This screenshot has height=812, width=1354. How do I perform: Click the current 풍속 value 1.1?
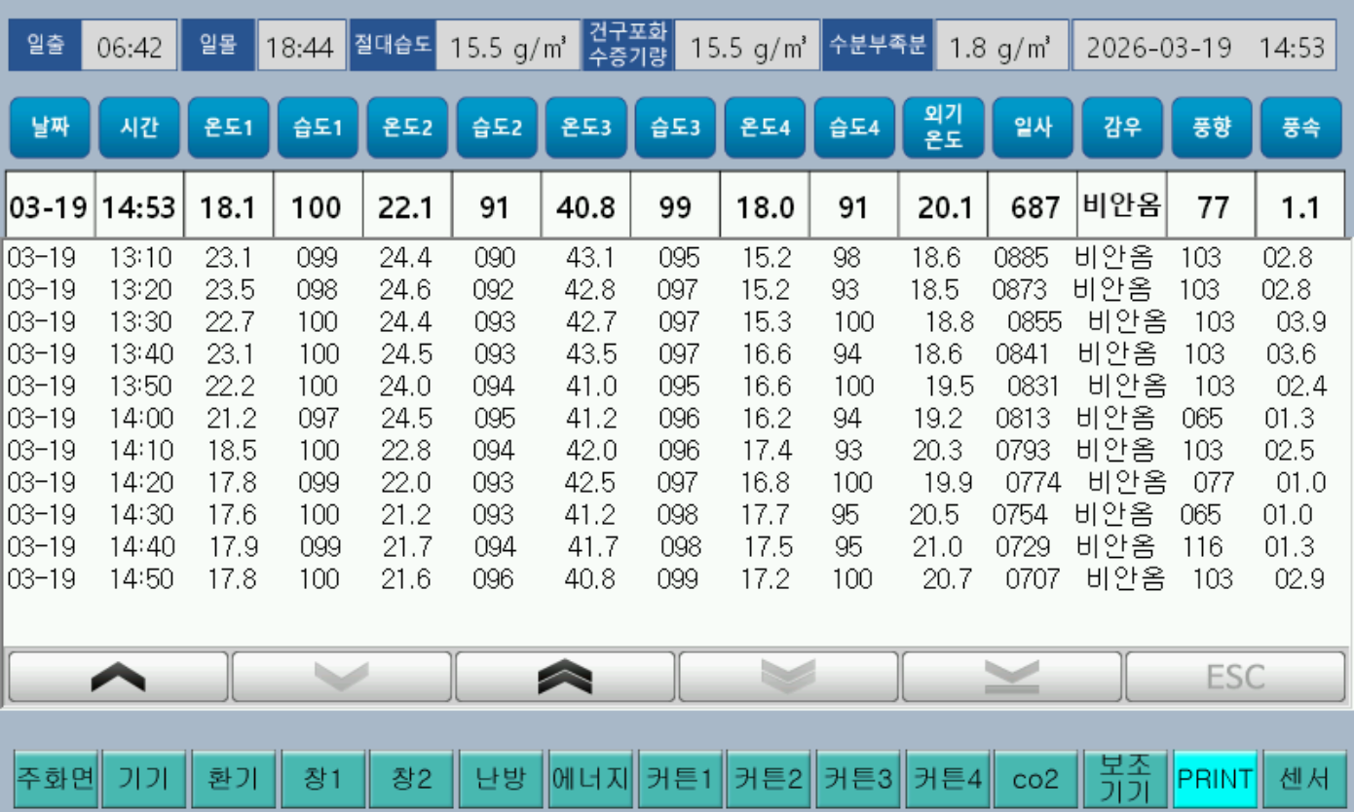[x=1300, y=206]
